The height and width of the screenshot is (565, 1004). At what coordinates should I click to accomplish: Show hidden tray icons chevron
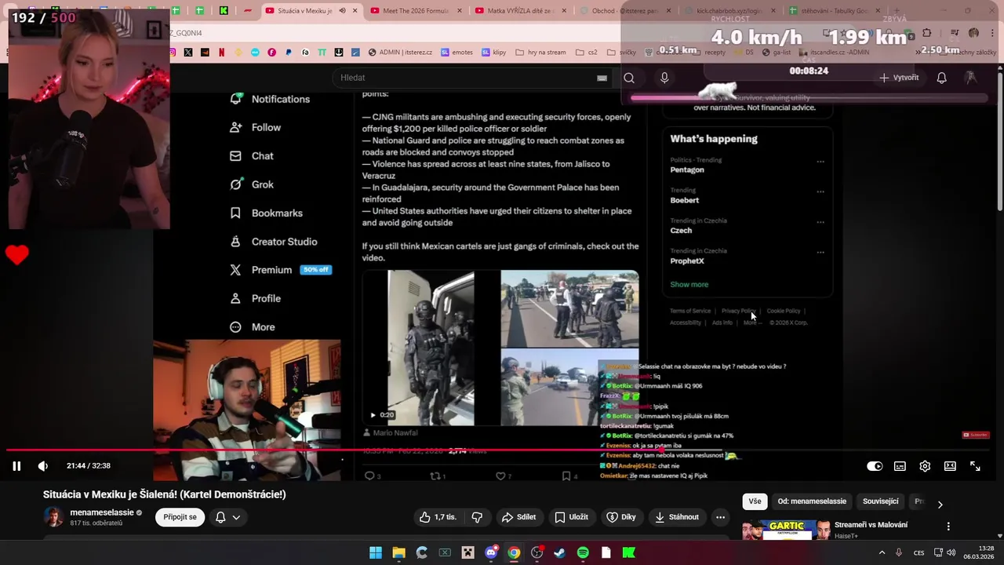tap(882, 553)
